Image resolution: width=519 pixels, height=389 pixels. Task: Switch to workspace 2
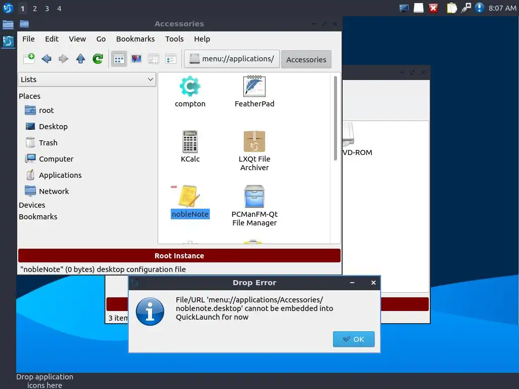pos(35,9)
